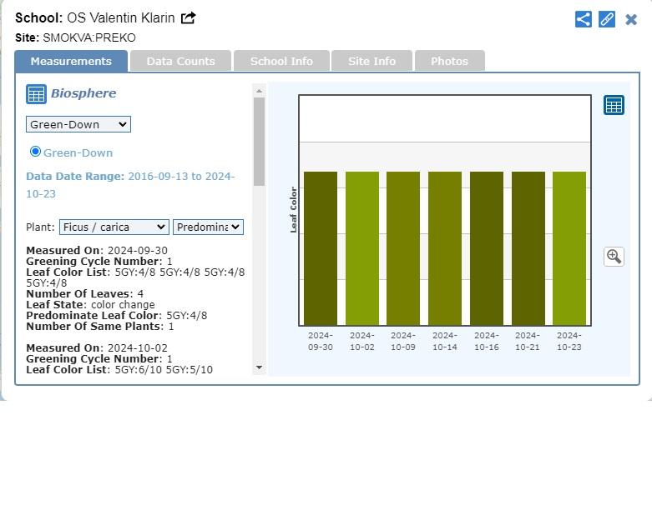Click the Biosphere table icon
The width and height of the screenshot is (652, 510).
[x=36, y=94]
